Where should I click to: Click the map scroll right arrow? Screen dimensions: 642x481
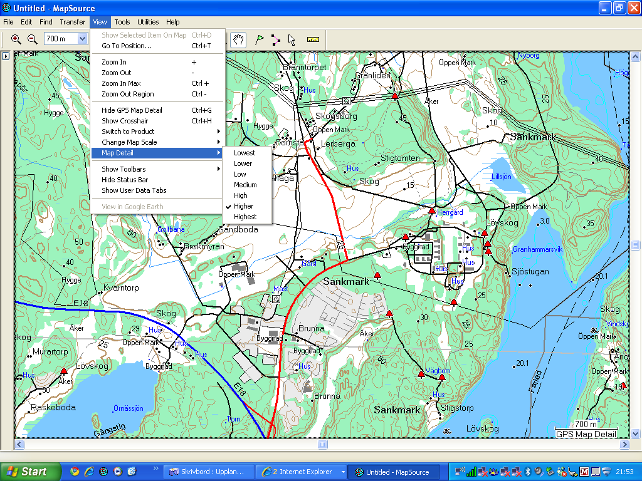[625, 444]
